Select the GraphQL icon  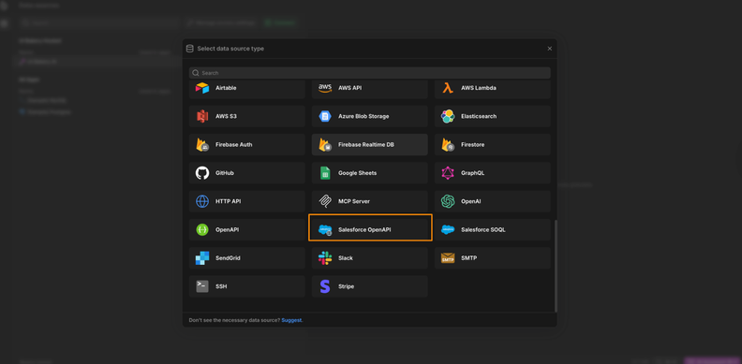(448, 173)
